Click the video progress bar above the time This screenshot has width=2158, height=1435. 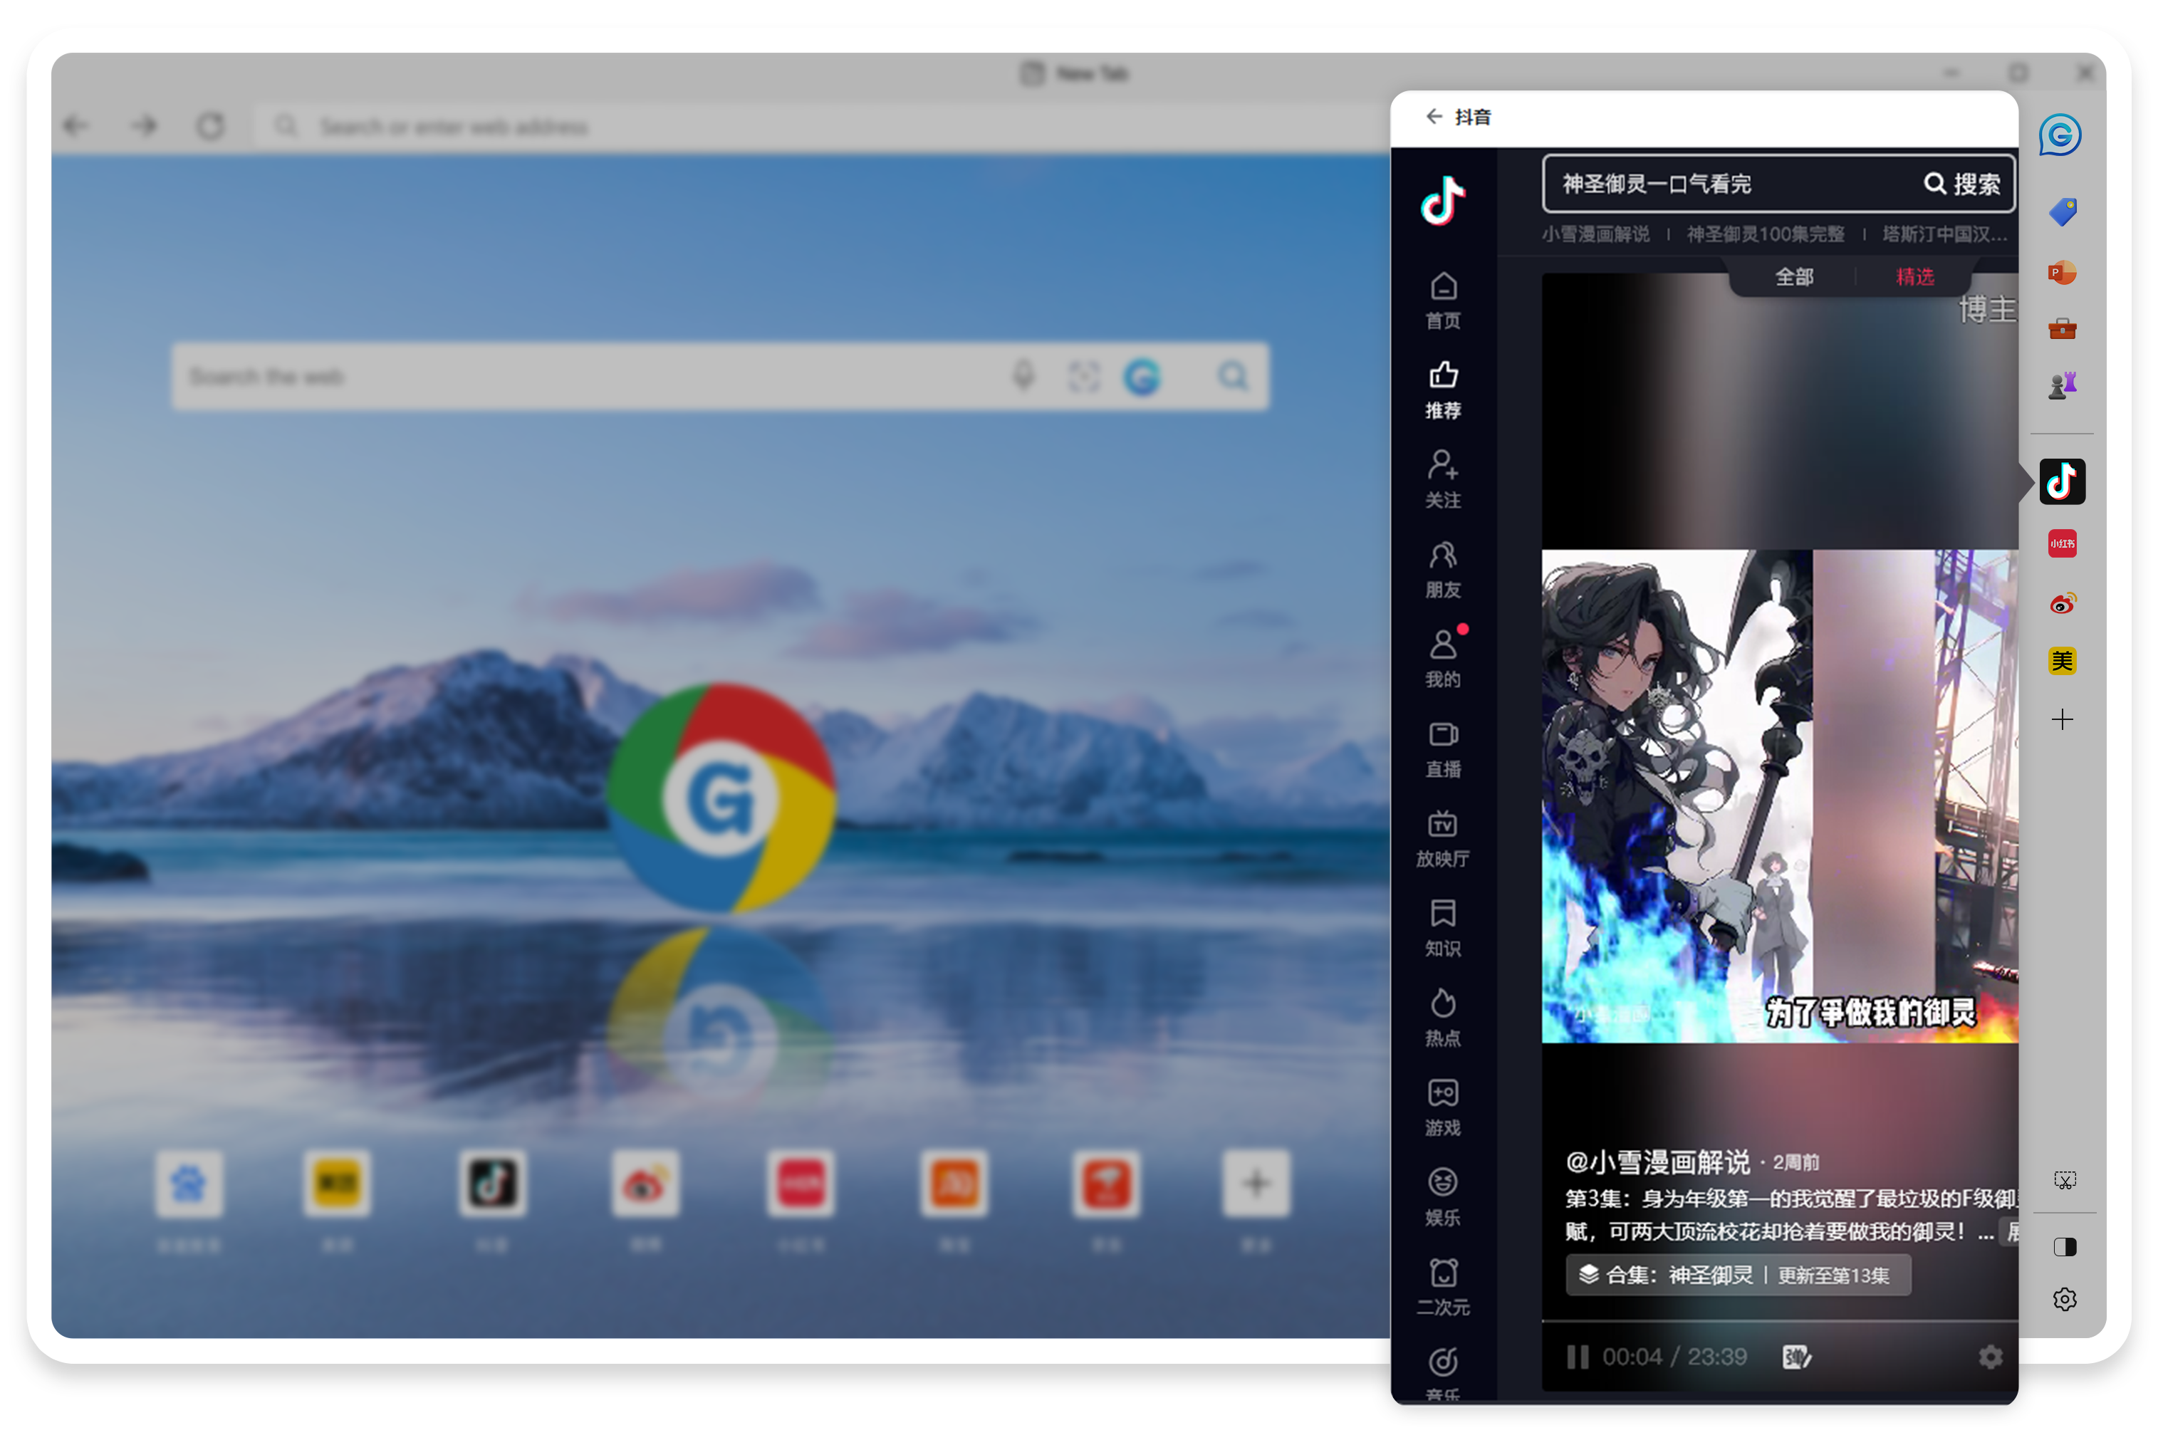click(x=1778, y=1320)
